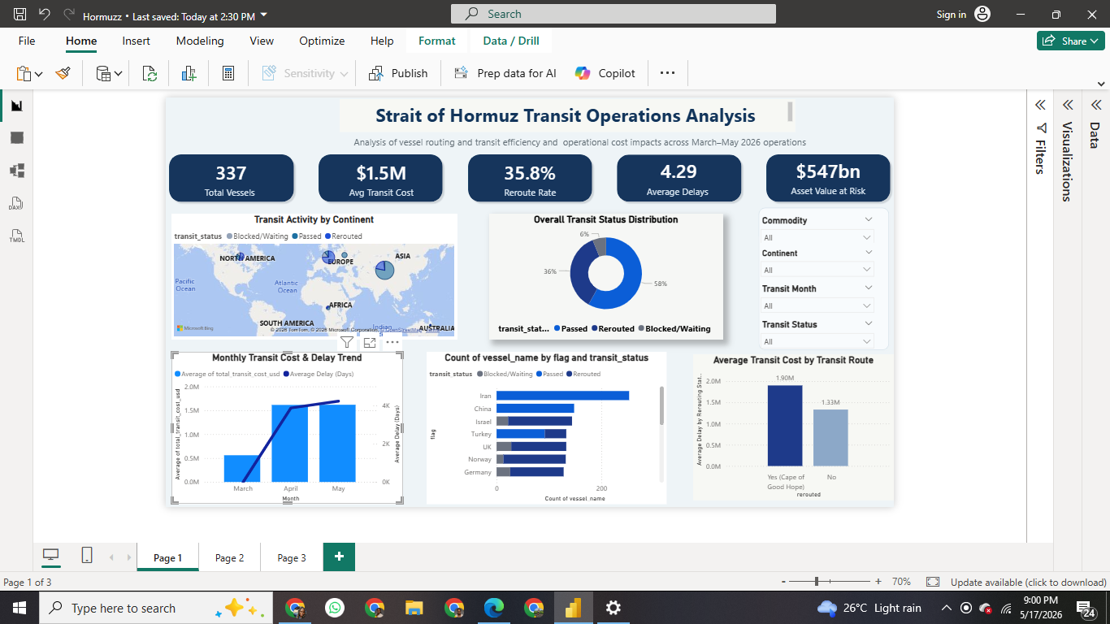Open the Transit Month 'All' dropdown
Screen dimensions: 1110x624
click(817, 305)
